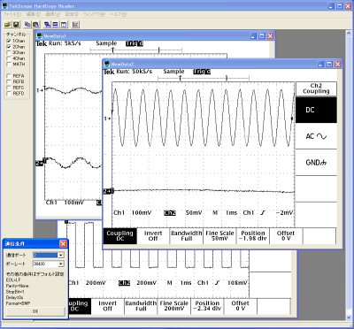
Task: Enable the 4Chan checkbox
Action: click(9, 58)
